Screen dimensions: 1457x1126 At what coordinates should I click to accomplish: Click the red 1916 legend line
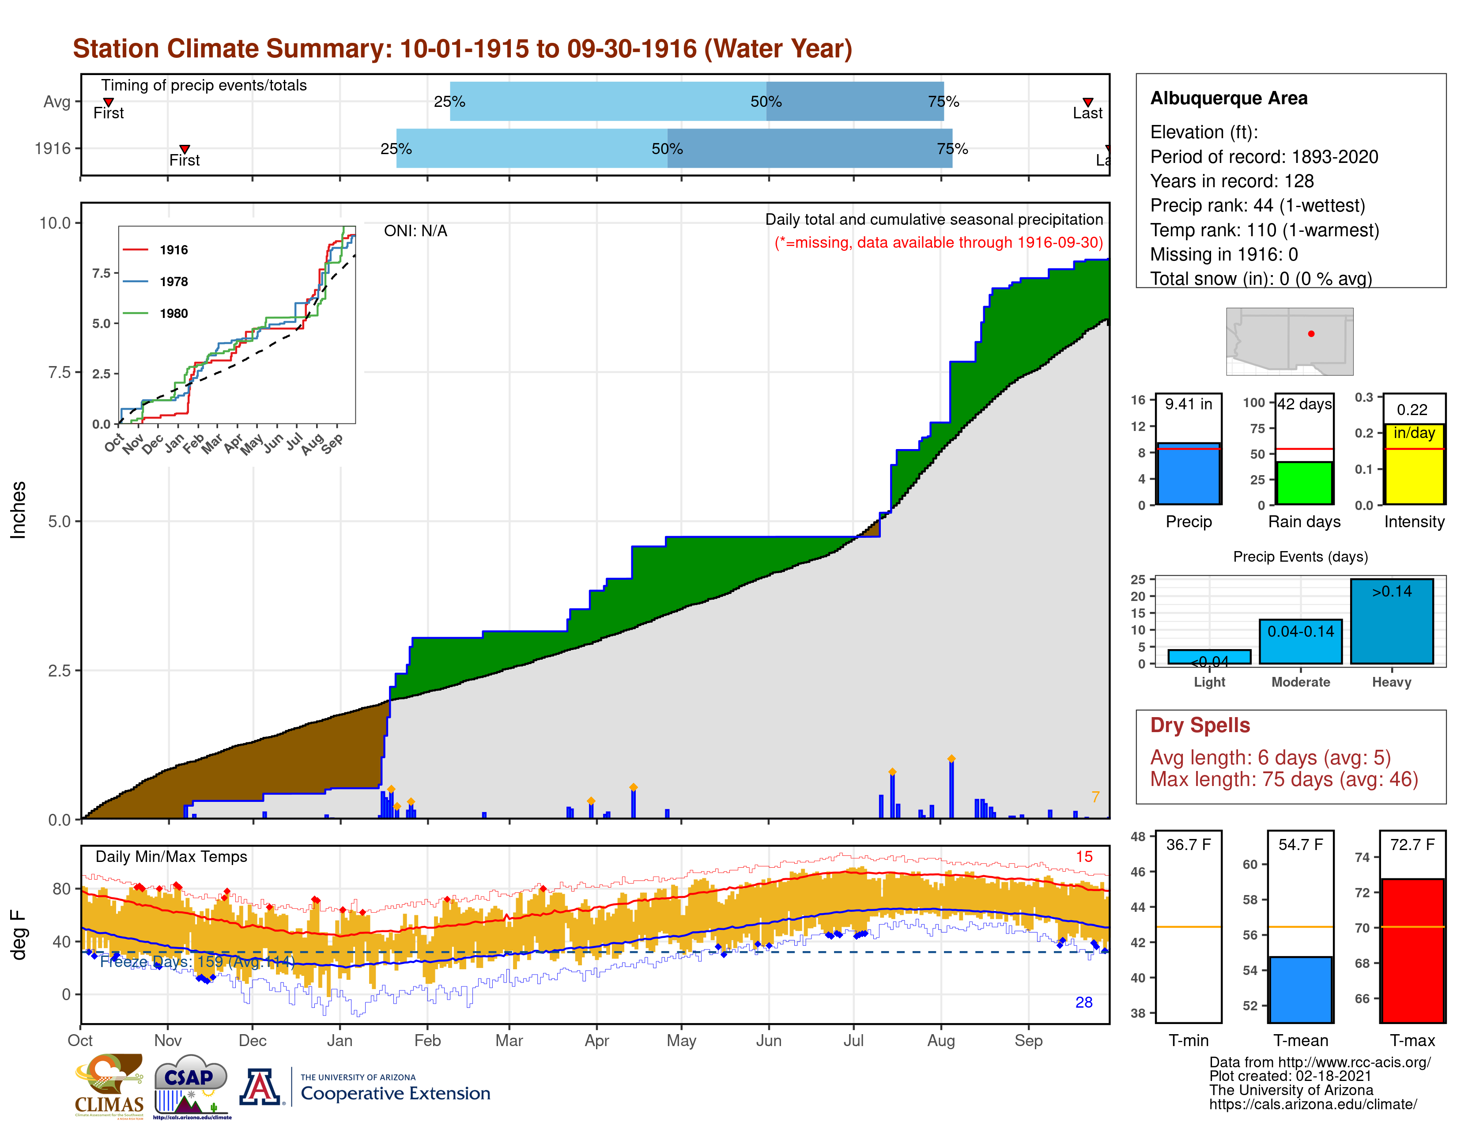pos(136,249)
